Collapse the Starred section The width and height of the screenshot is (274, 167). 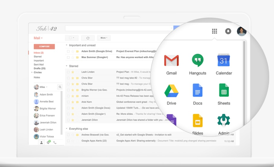tap(67, 66)
